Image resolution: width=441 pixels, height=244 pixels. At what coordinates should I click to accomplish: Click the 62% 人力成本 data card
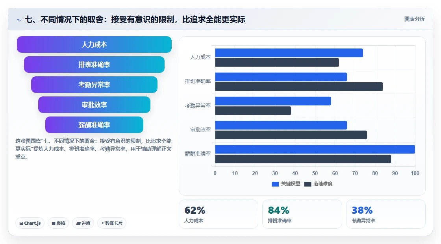219,214
